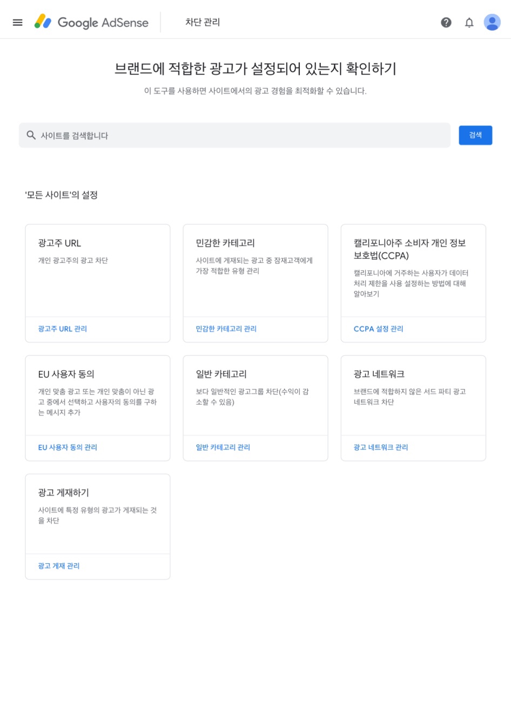Click the '개인 맞춤 광고 또는' description
The height and width of the screenshot is (718, 511).
point(97,402)
